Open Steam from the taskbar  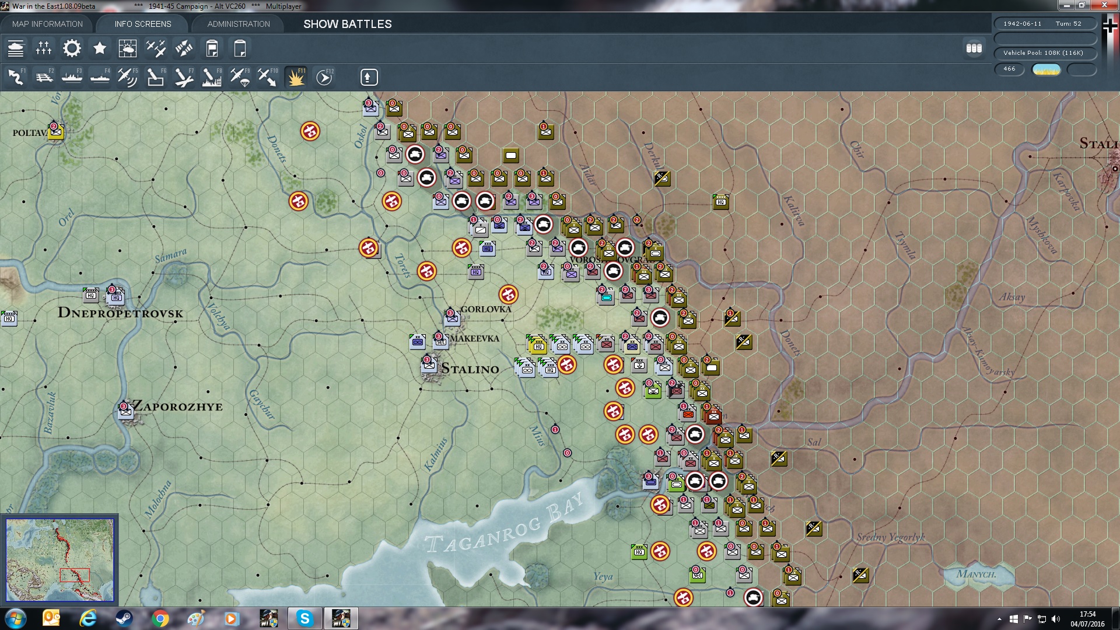coord(124,618)
